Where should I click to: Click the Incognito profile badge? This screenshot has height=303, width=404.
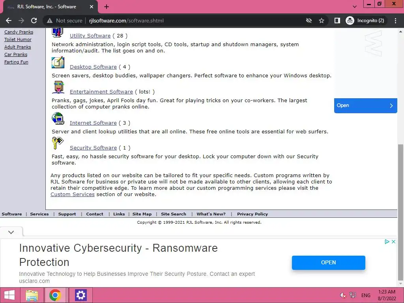(x=366, y=21)
